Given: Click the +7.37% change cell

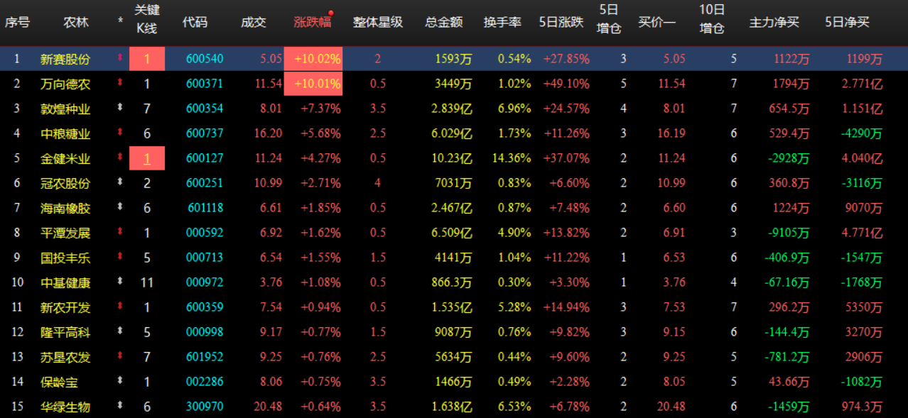Looking at the screenshot, I should point(320,109).
